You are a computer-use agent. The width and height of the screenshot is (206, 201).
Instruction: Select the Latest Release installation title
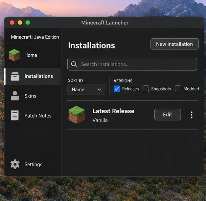click(x=113, y=111)
